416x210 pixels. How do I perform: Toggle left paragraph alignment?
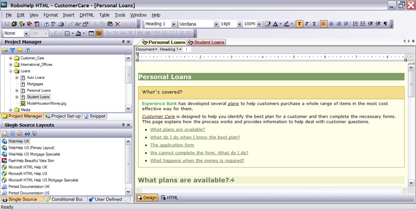pos(323,24)
